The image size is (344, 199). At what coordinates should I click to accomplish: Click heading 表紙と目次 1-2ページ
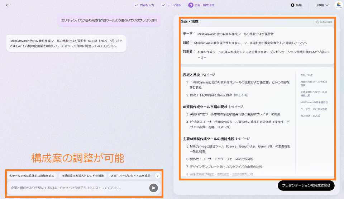199,75
